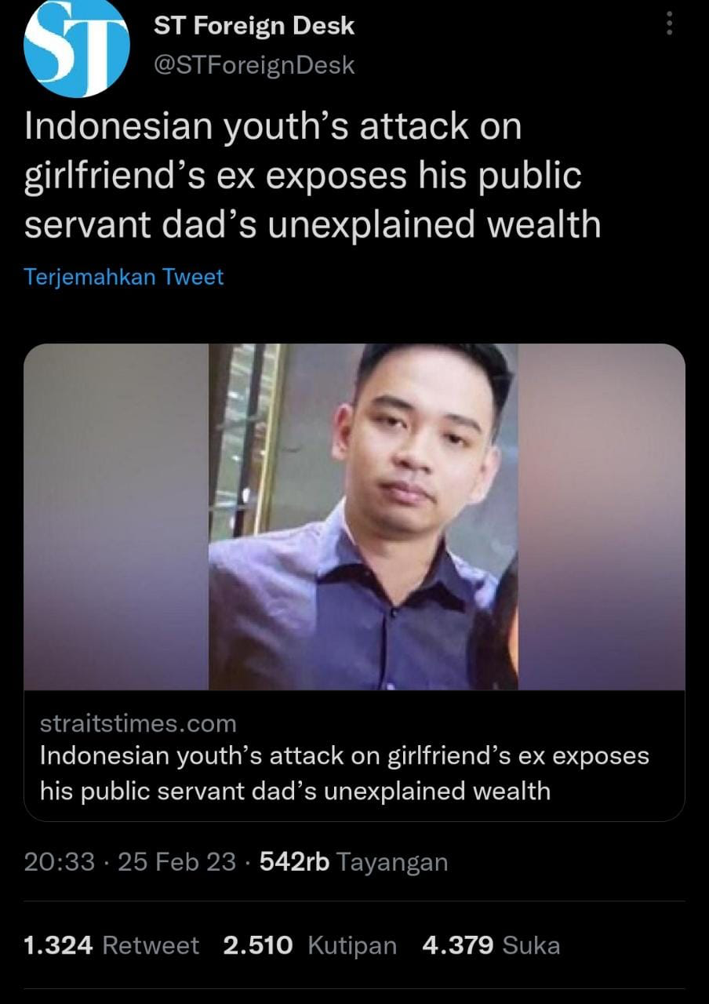Open the 2.510 Kutipan count
The image size is (709, 1004).
258,945
